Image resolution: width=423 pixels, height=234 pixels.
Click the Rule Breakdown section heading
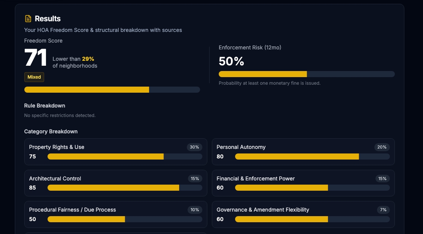[x=45, y=106]
